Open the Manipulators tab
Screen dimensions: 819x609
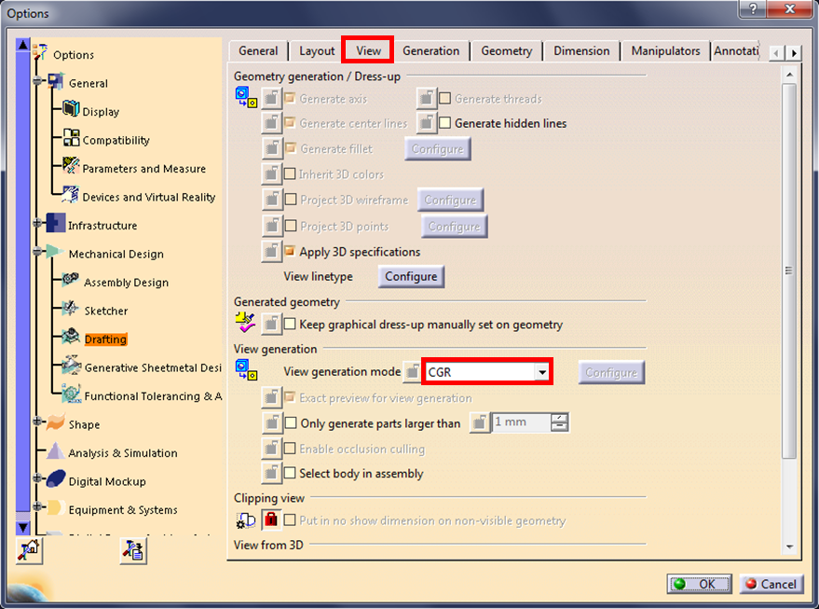[x=665, y=50]
